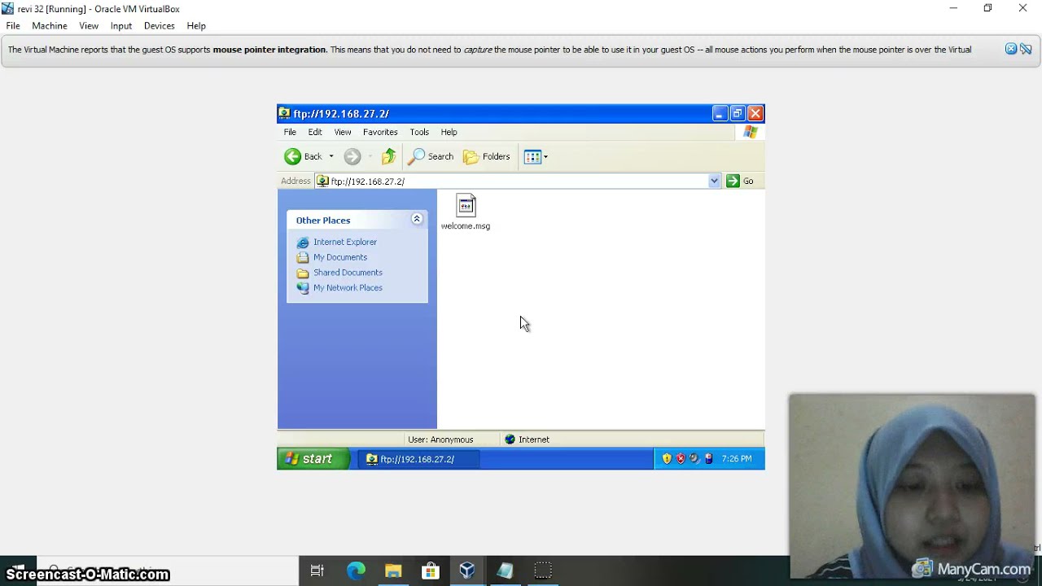This screenshot has width=1042, height=586.
Task: Click the green Back arrow icon
Action: click(293, 156)
